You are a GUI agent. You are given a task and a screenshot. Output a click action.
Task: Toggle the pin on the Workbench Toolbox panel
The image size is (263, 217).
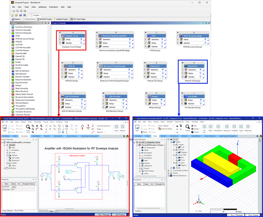46,23
